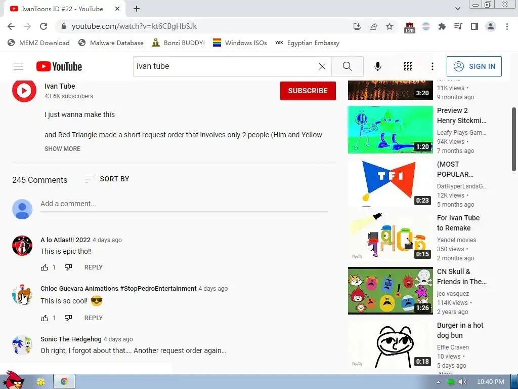The width and height of the screenshot is (518, 389).
Task: Open the Extensions puzzle piece menu
Action: [x=442, y=26]
